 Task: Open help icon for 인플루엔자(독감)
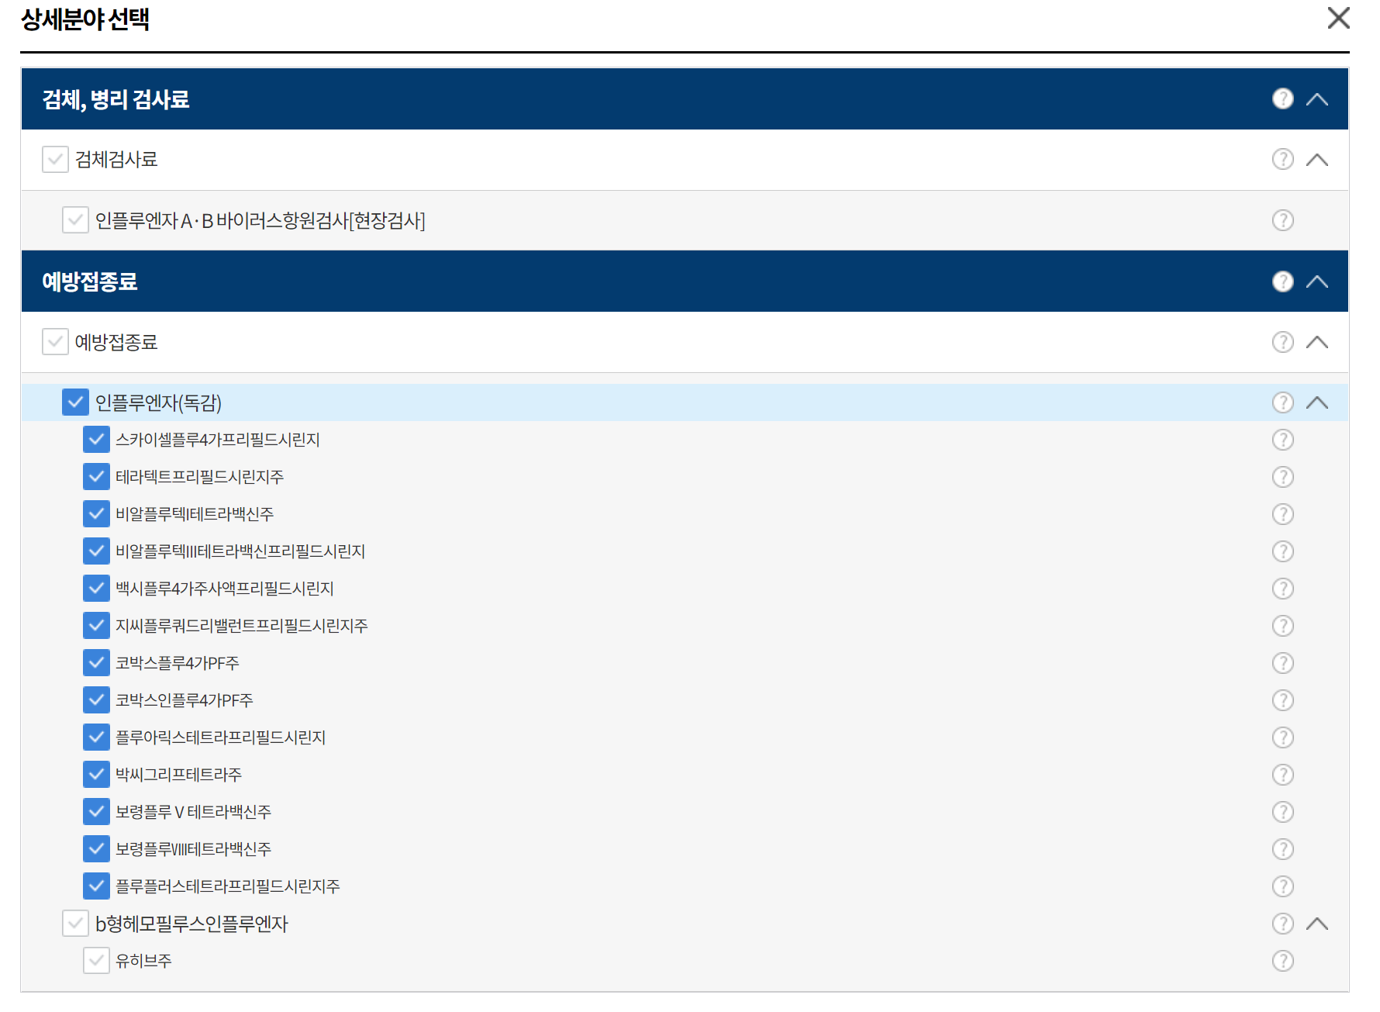[1283, 402]
